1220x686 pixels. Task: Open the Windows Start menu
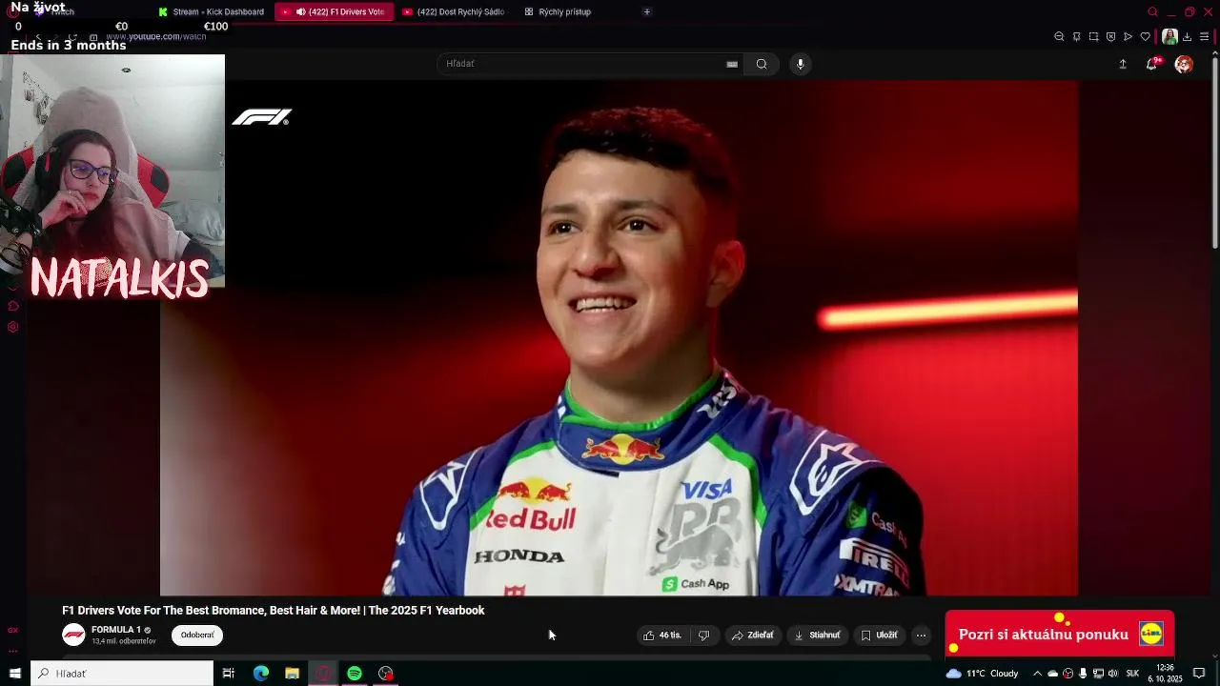[14, 674]
